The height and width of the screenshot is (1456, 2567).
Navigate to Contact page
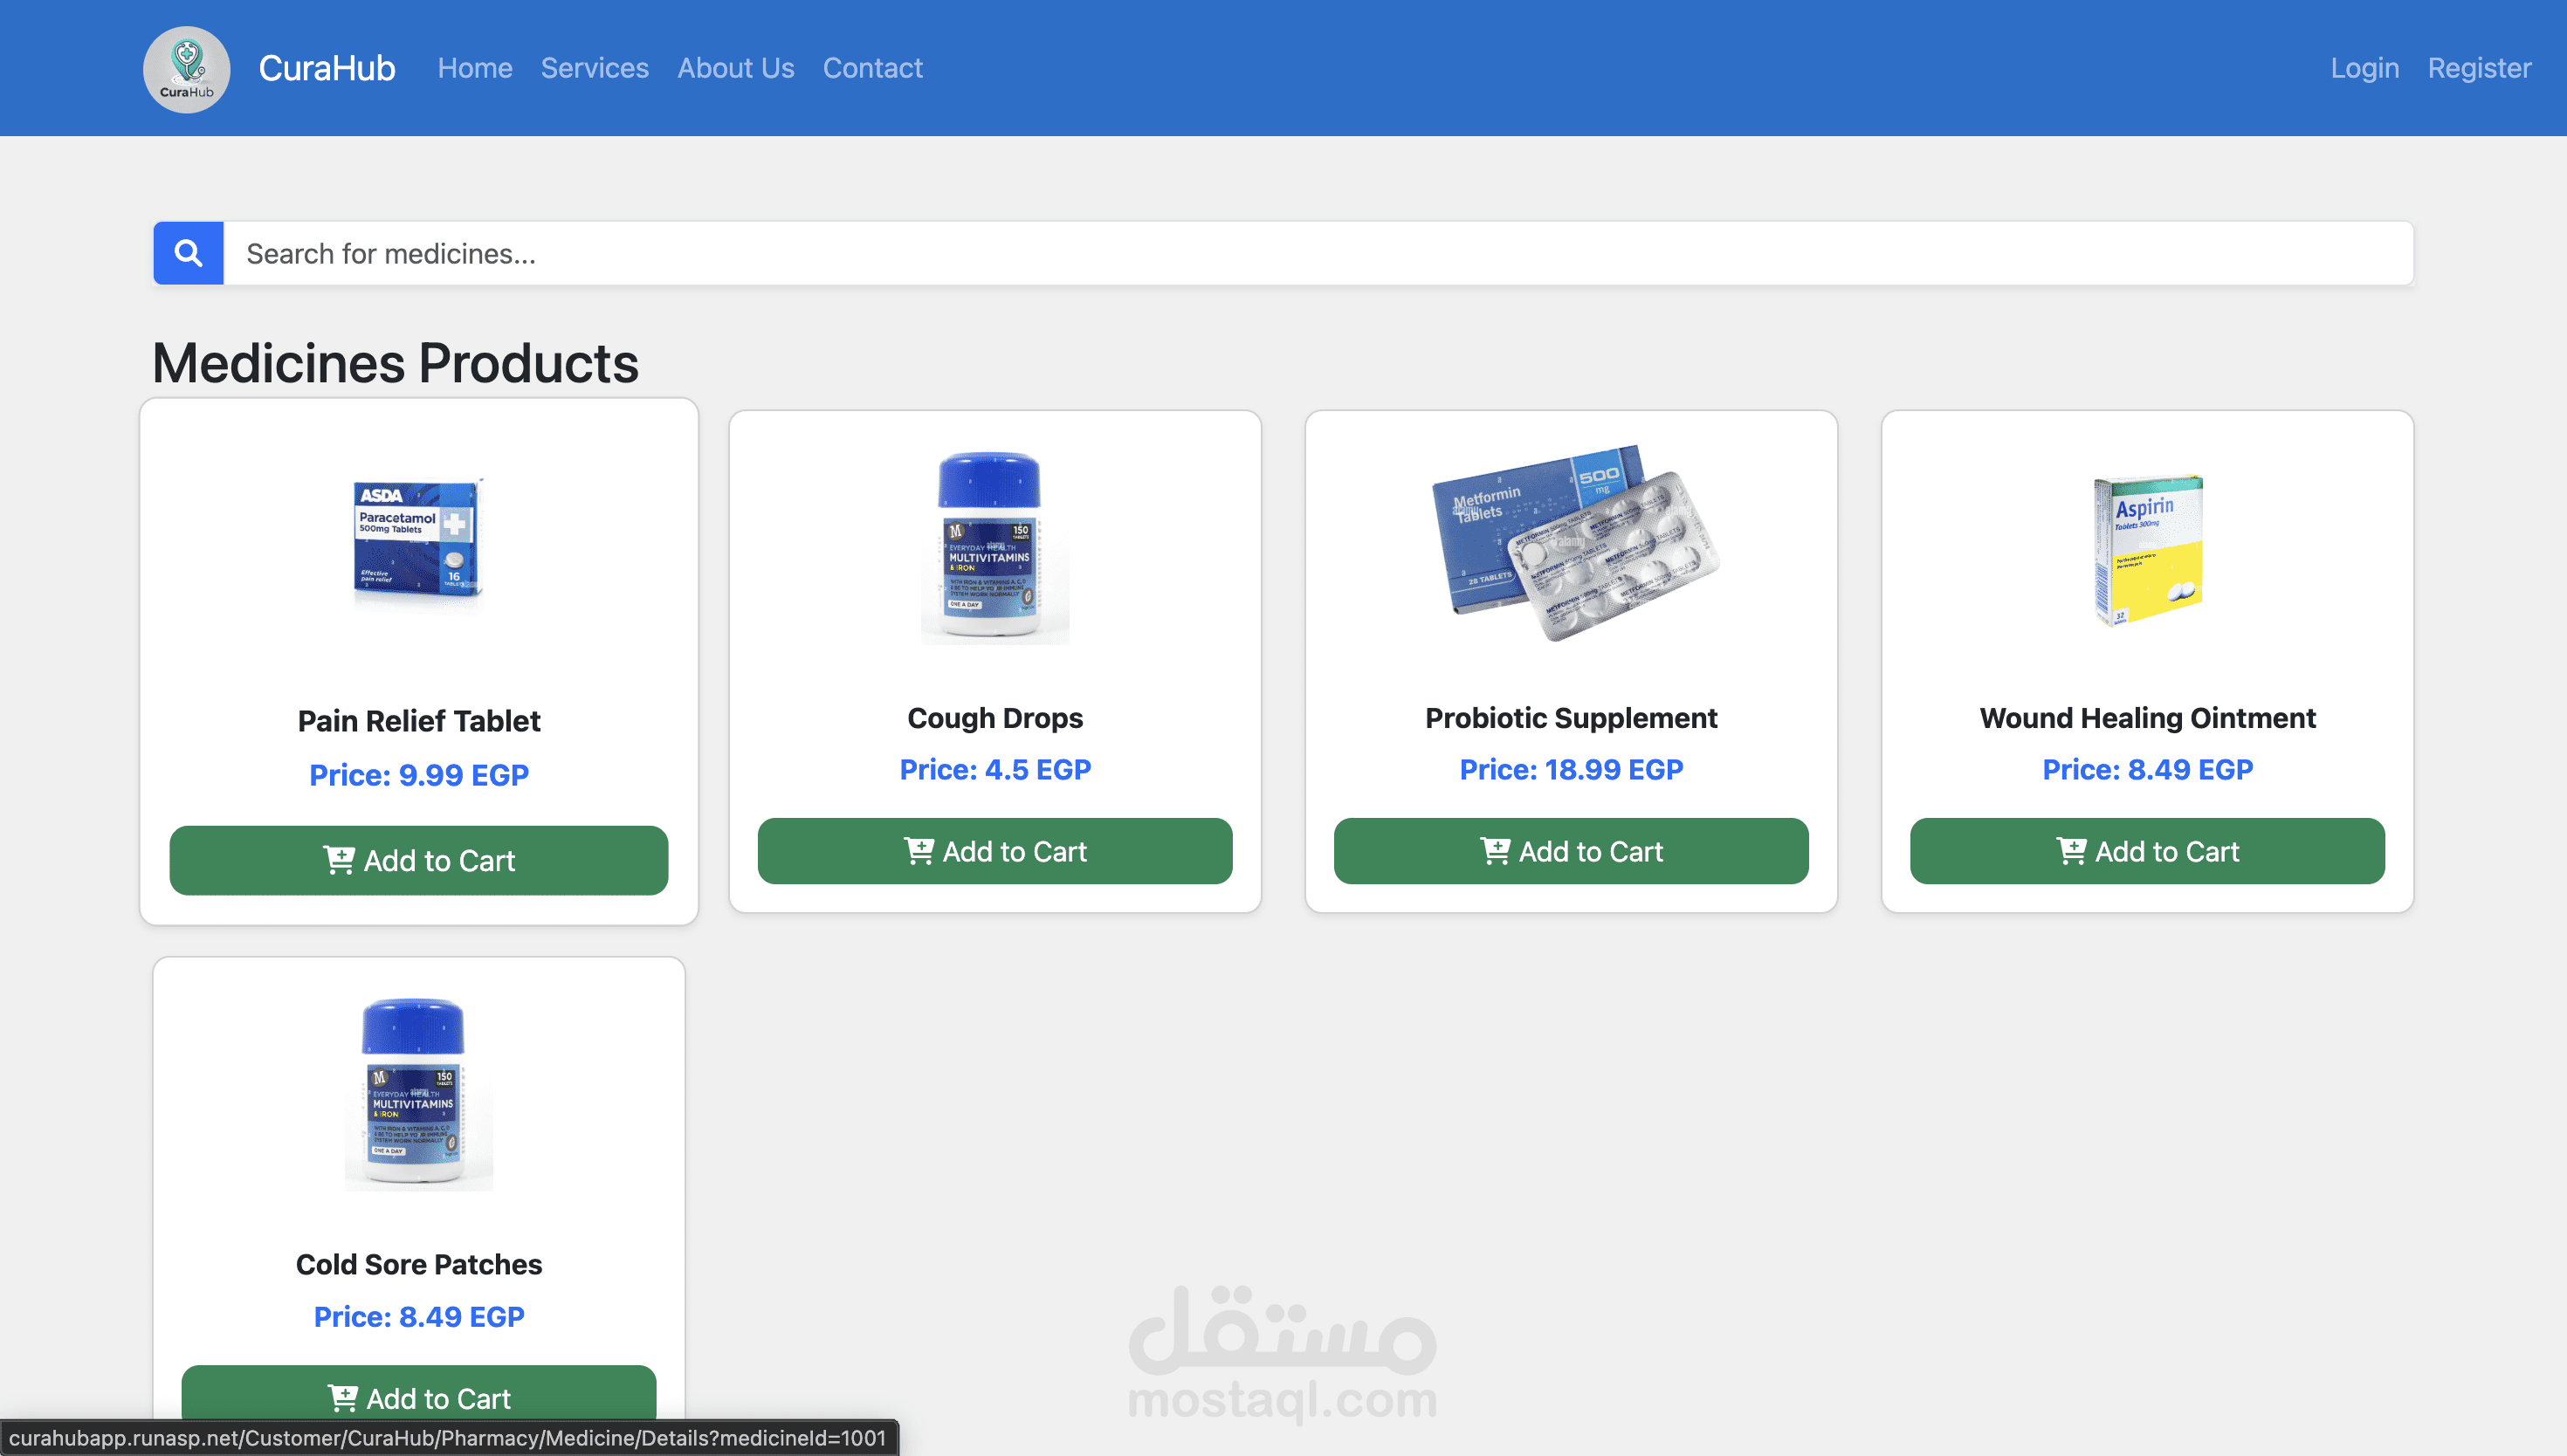pyautogui.click(x=872, y=68)
